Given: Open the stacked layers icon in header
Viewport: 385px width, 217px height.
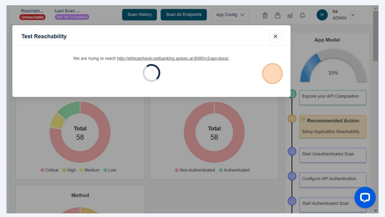Looking at the screenshot, I should point(277,15).
